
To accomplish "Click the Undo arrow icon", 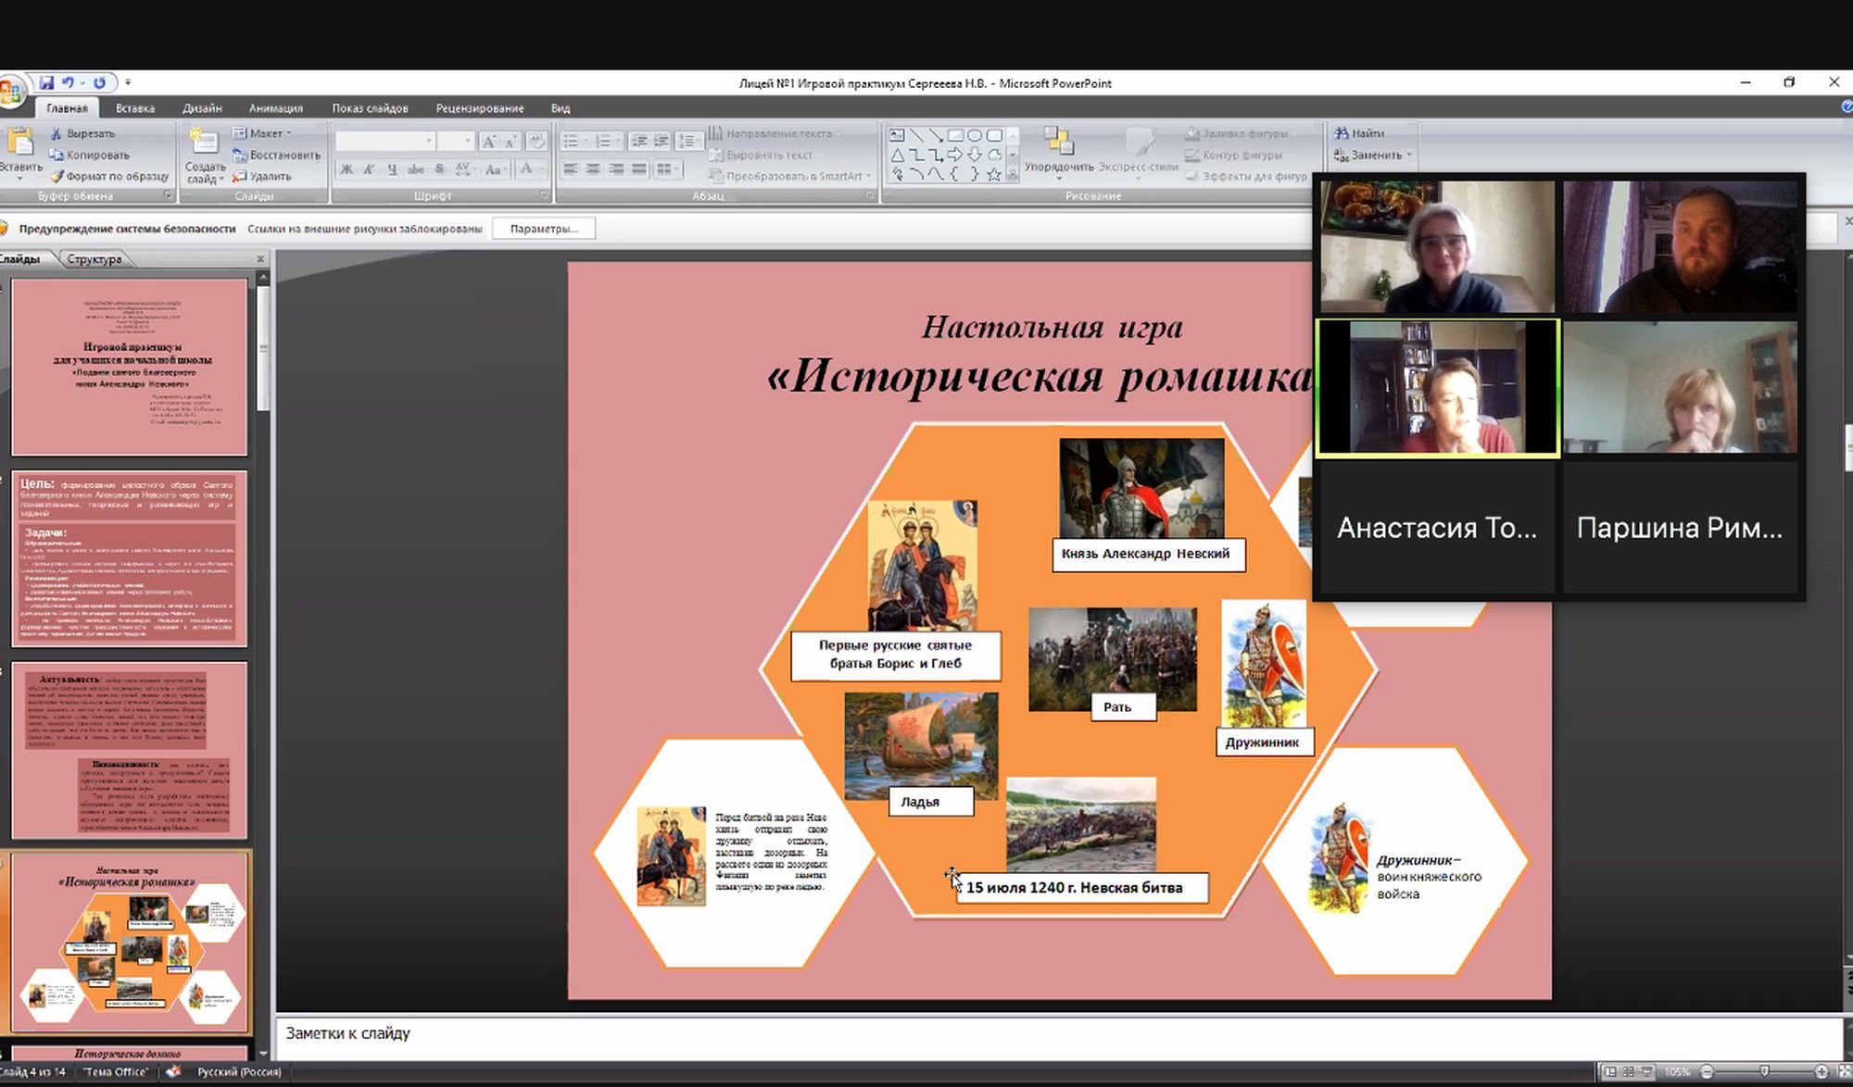I will [x=68, y=82].
